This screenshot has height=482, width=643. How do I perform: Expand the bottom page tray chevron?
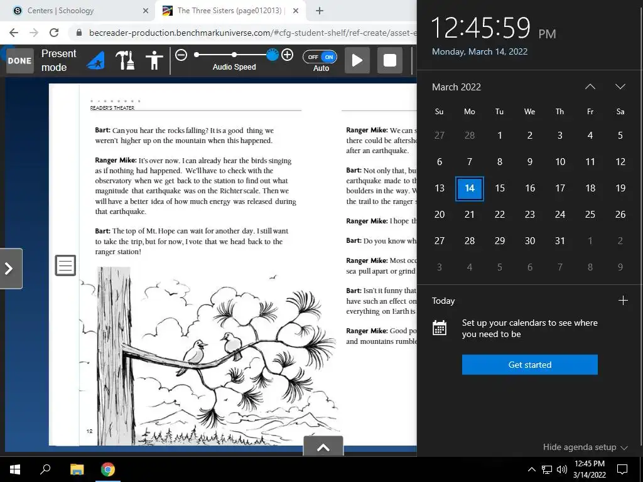point(323,447)
